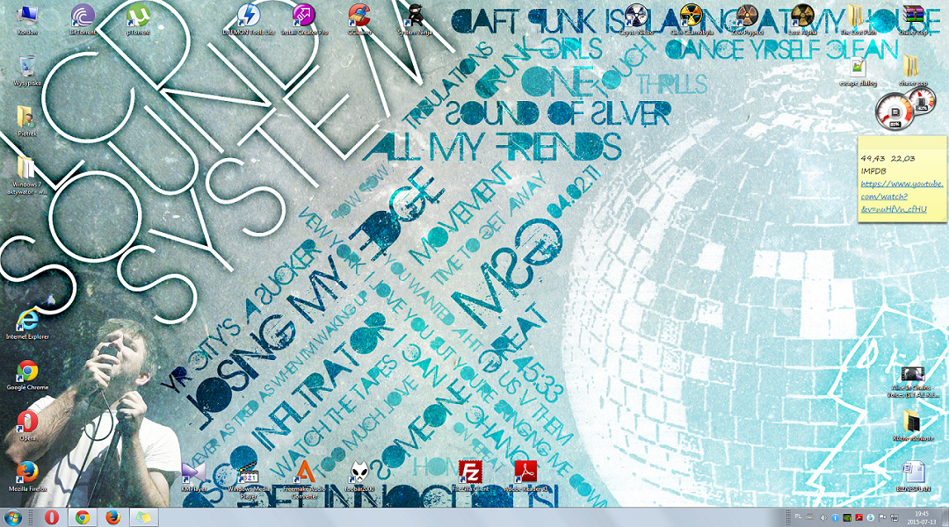Select the BIZNESPLAN document icon
Image resolution: width=949 pixels, height=527 pixels.
[913, 477]
